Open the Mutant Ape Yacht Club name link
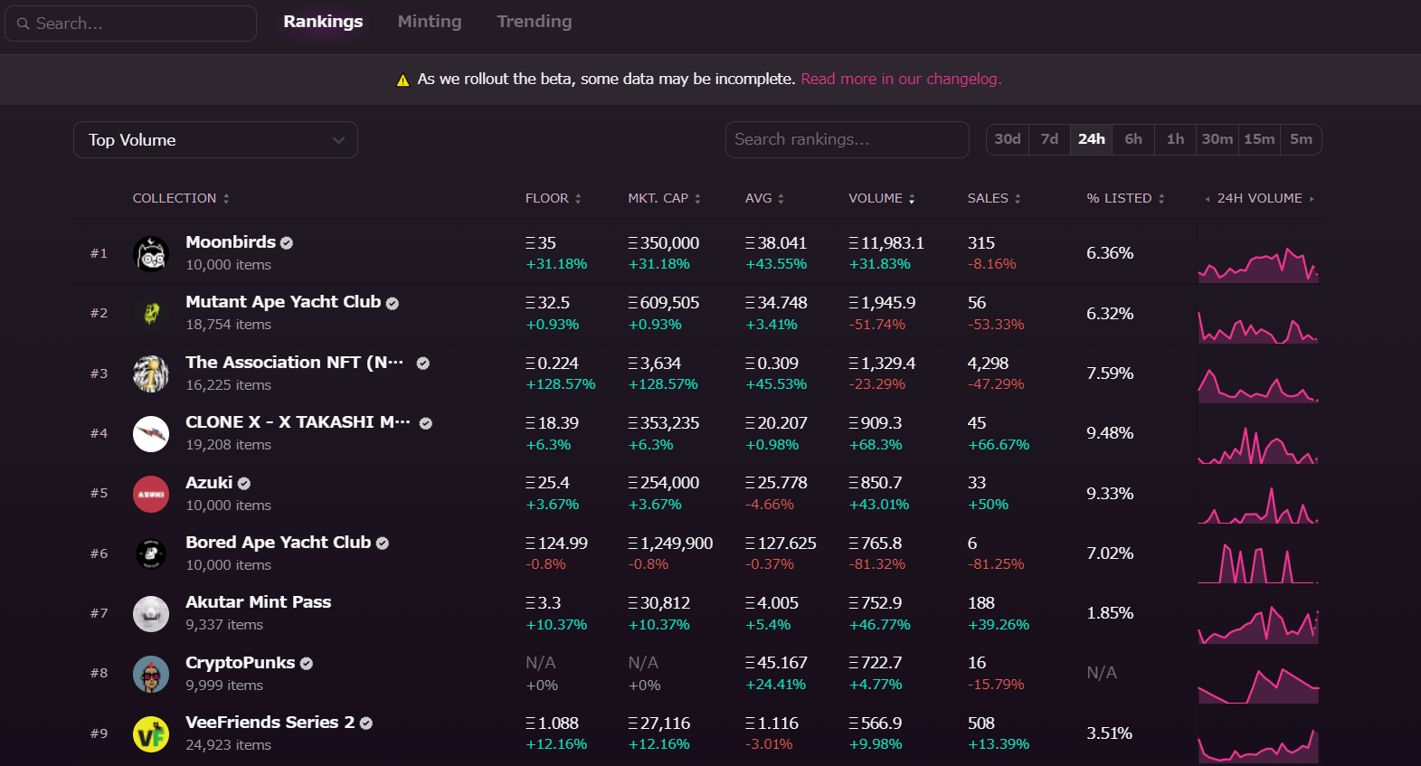 283,302
